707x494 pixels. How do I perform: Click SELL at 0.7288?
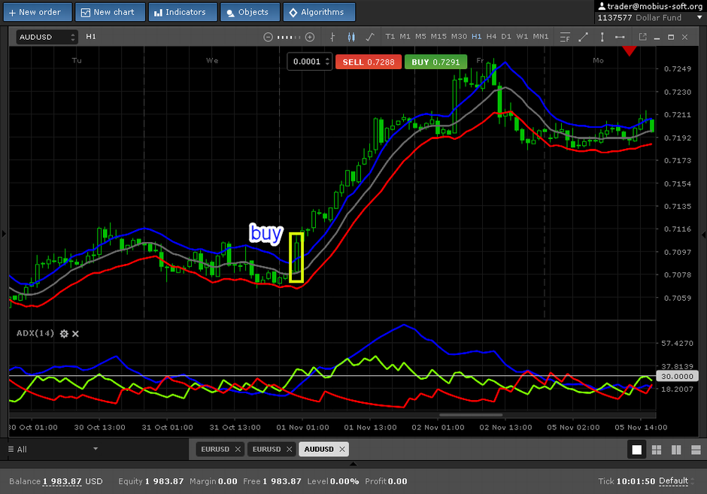tap(369, 62)
